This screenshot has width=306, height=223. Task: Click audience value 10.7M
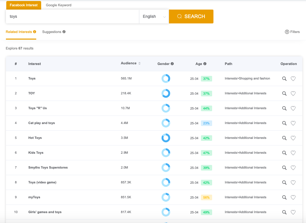coord(125,108)
